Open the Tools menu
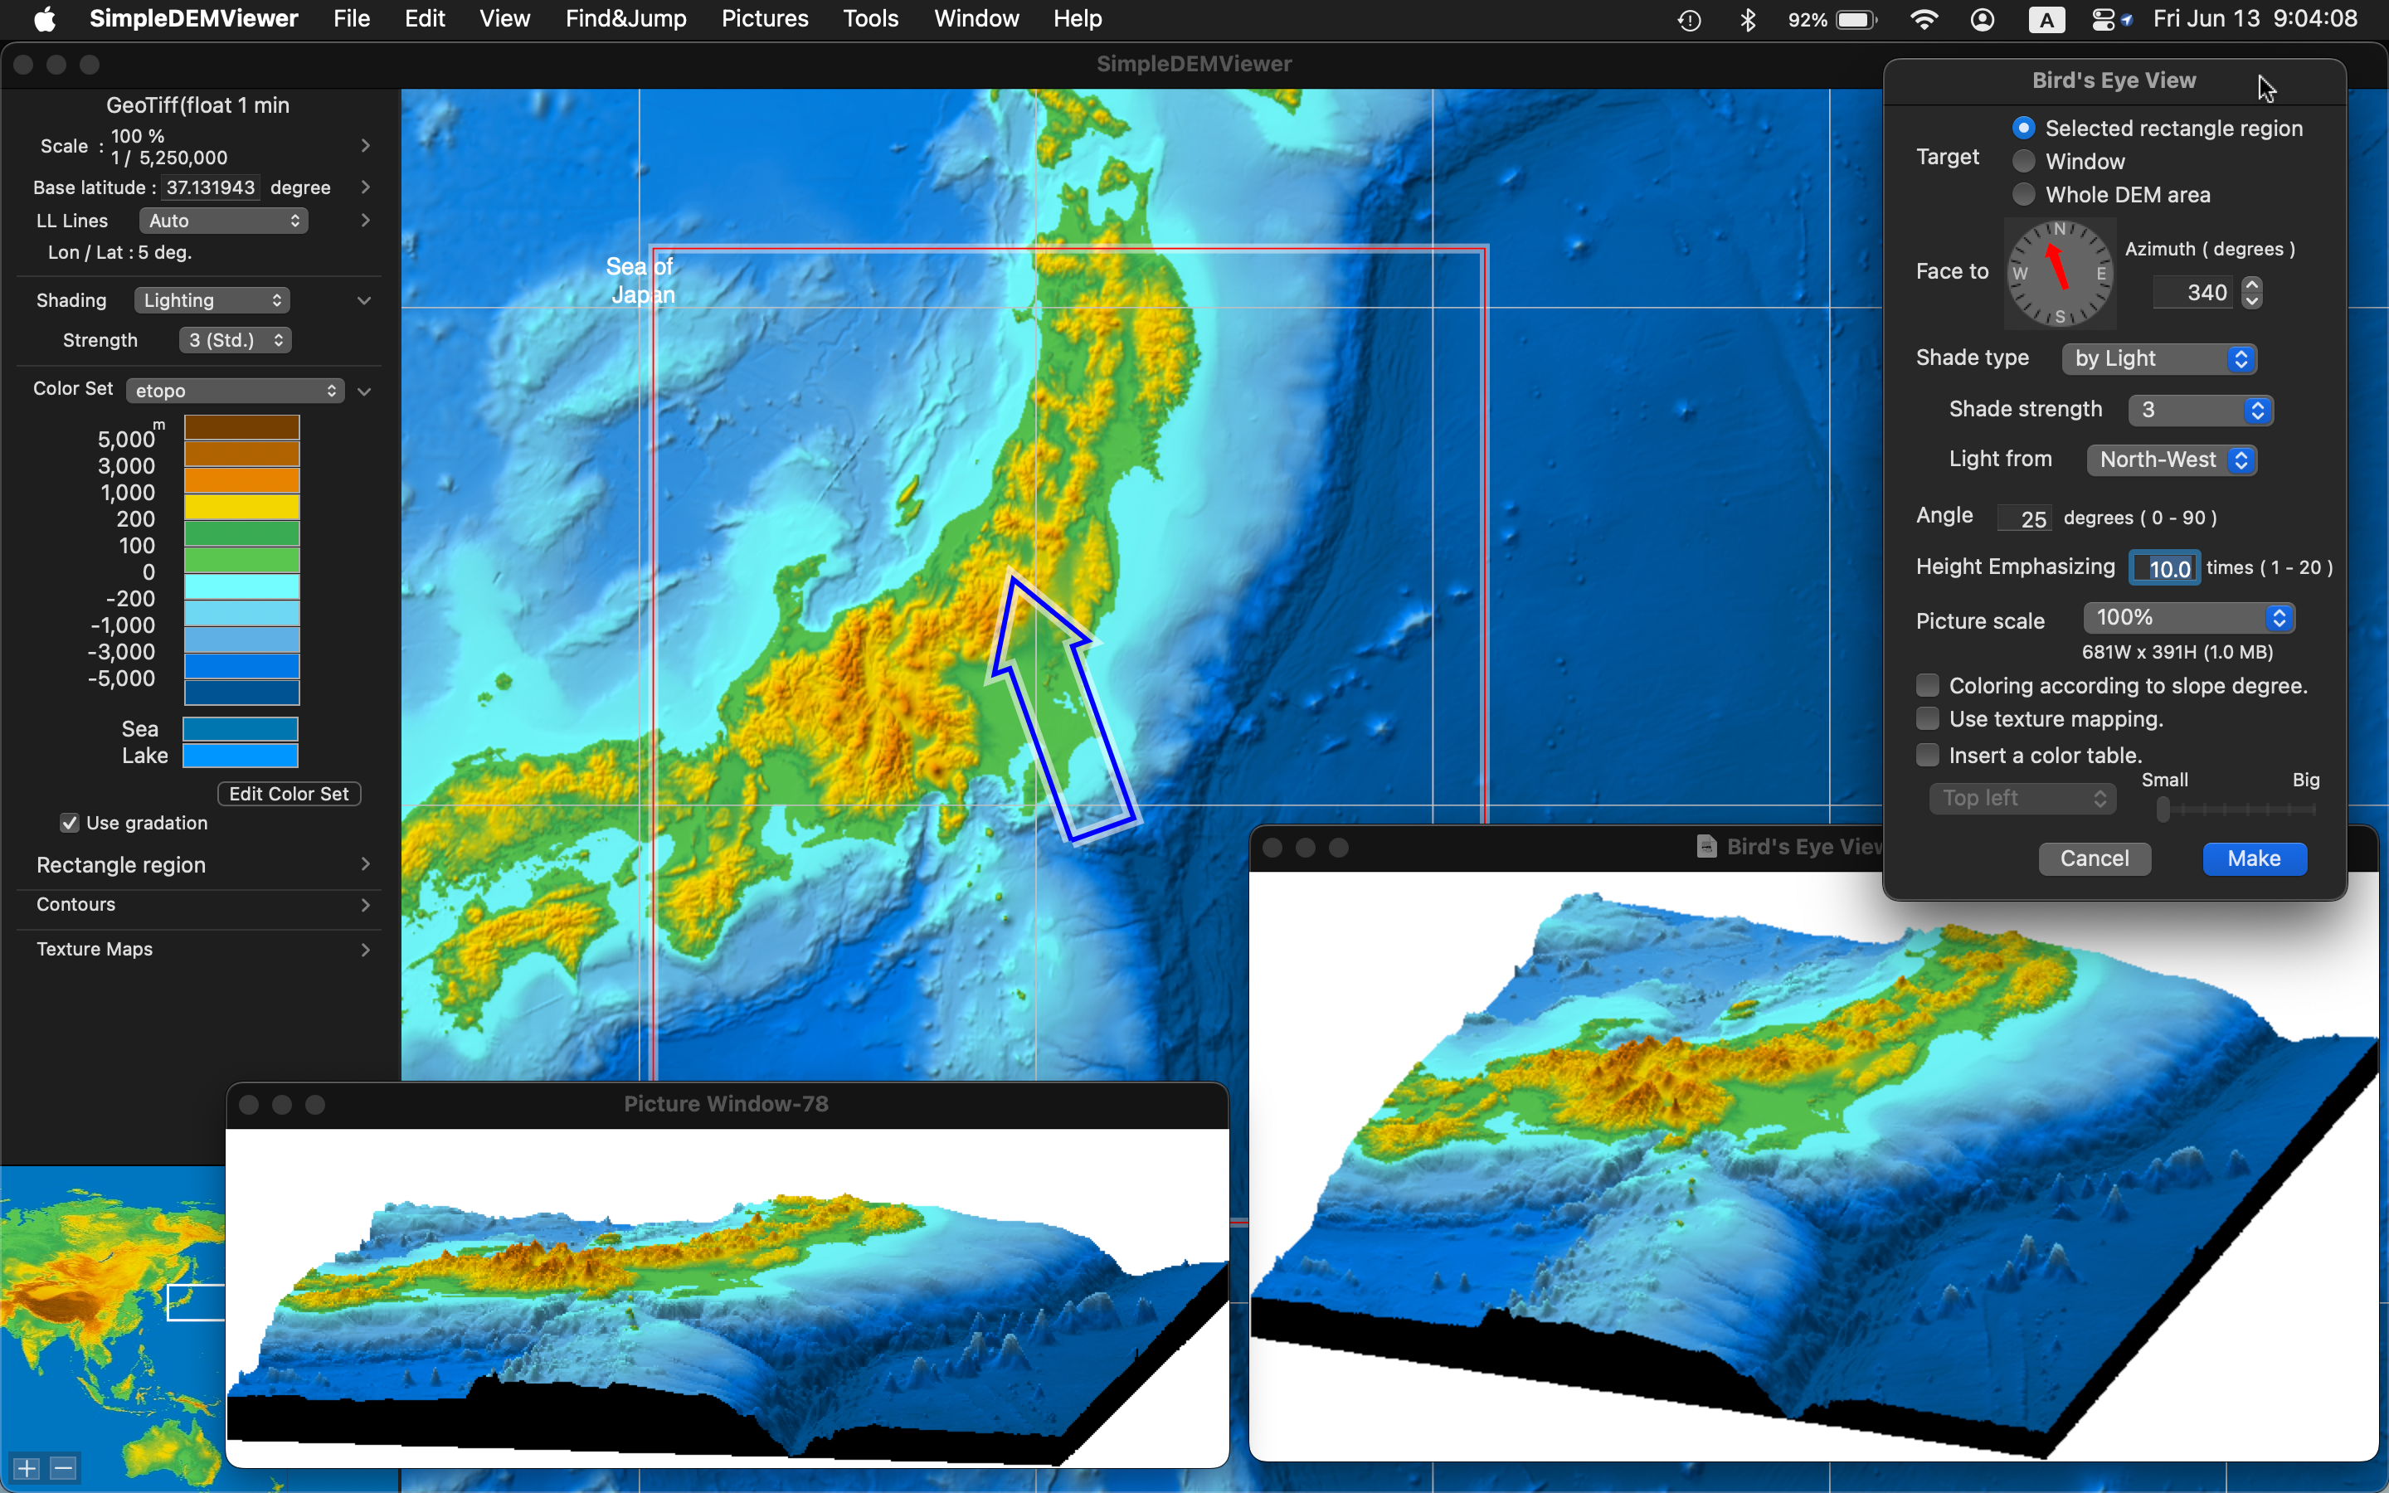 [869, 19]
